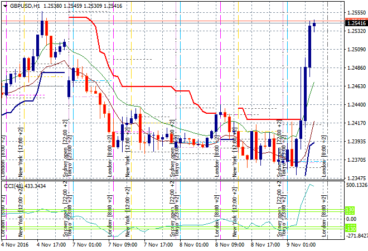Click the 7 Nov 09:00 time label
The width and height of the screenshot is (368, 251).
[122, 245]
